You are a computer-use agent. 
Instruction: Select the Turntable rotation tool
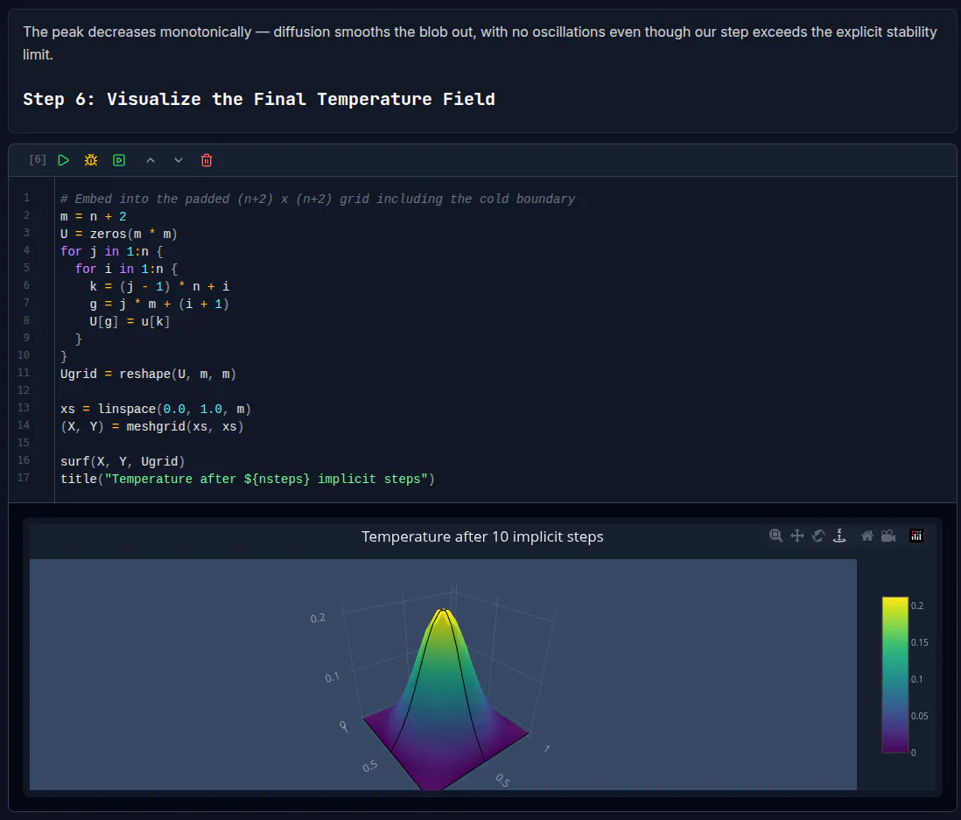coord(839,536)
